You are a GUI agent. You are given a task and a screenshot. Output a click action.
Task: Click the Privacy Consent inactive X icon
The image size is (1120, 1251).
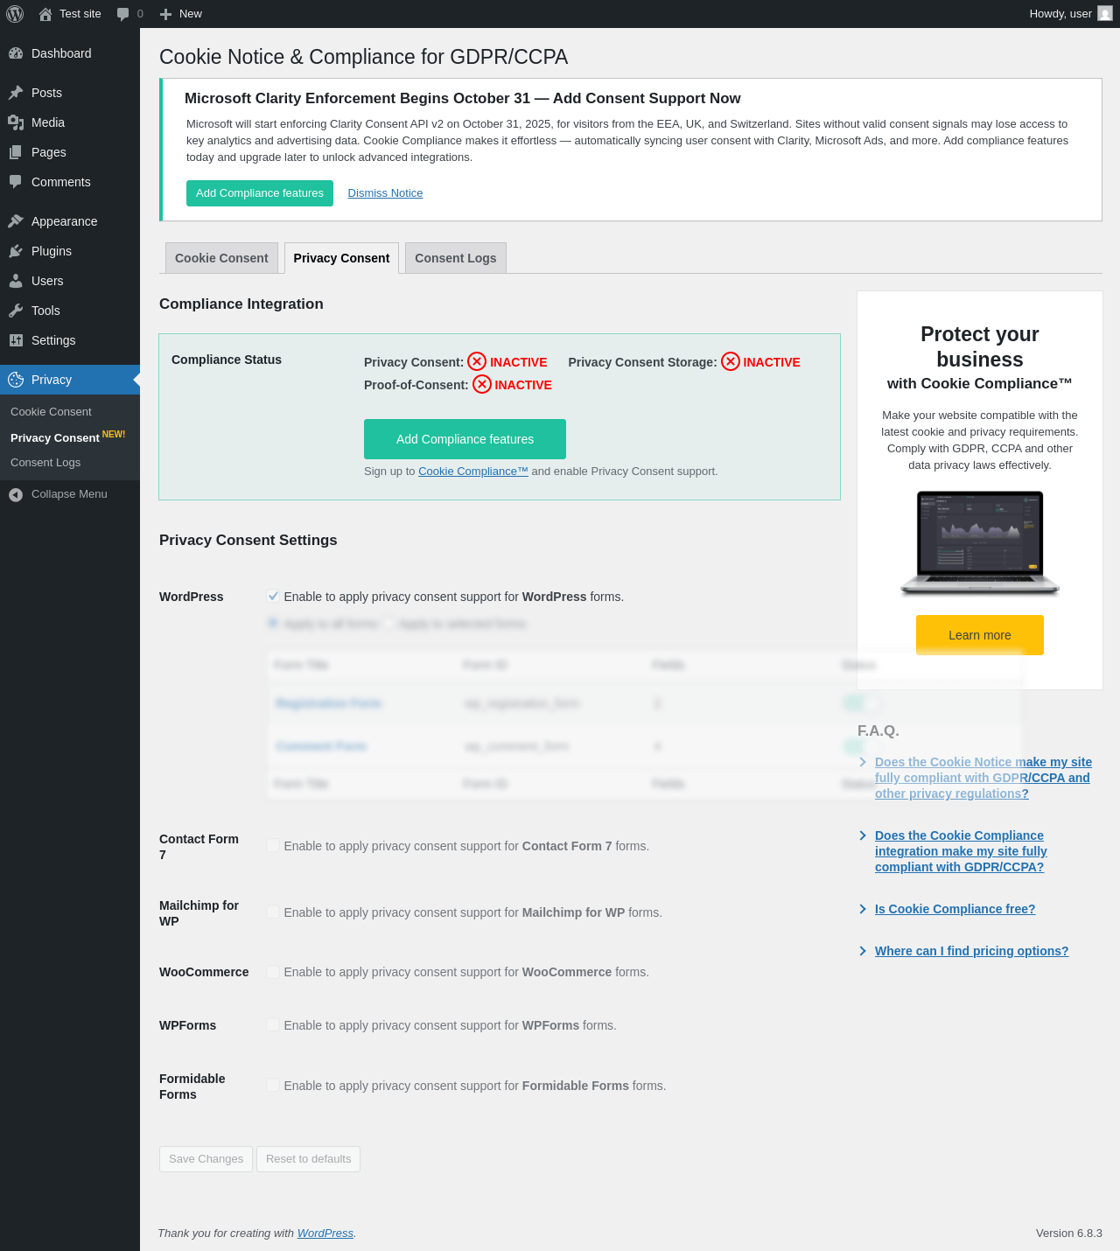pos(477,361)
